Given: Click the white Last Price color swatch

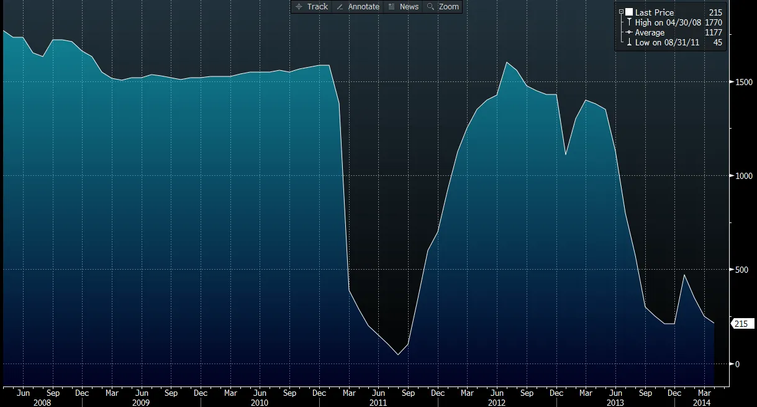Looking at the screenshot, I should point(629,12).
